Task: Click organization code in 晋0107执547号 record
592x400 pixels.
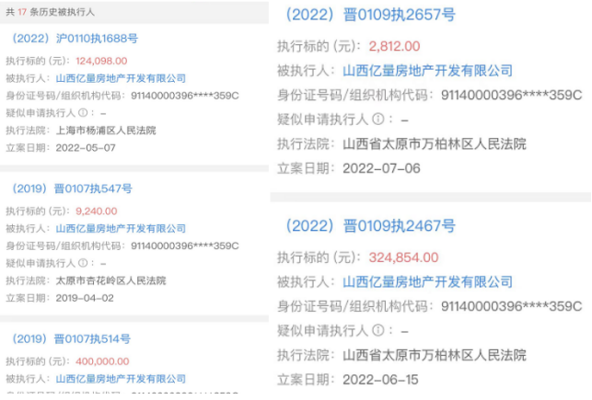Action: point(185,246)
